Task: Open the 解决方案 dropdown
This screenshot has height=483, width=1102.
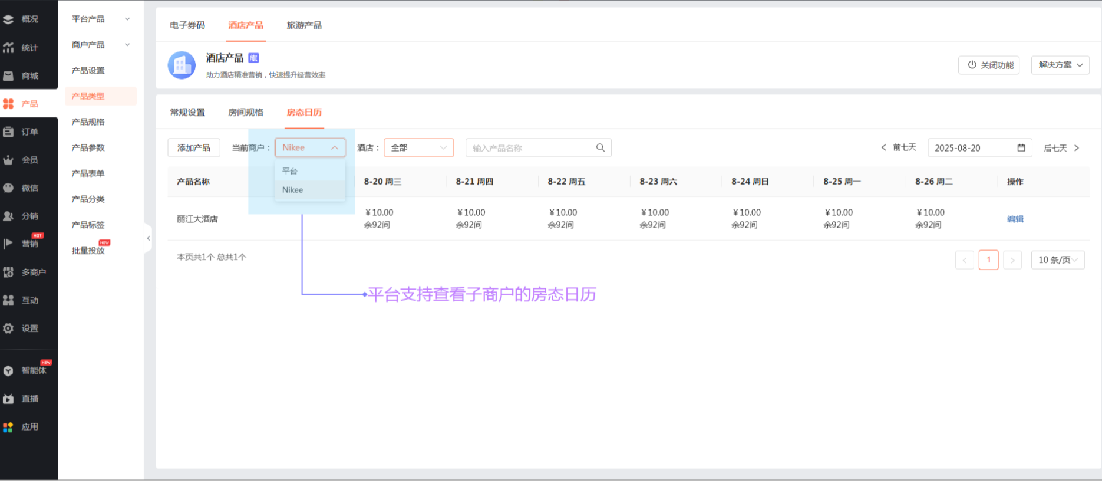Action: pyautogui.click(x=1060, y=65)
